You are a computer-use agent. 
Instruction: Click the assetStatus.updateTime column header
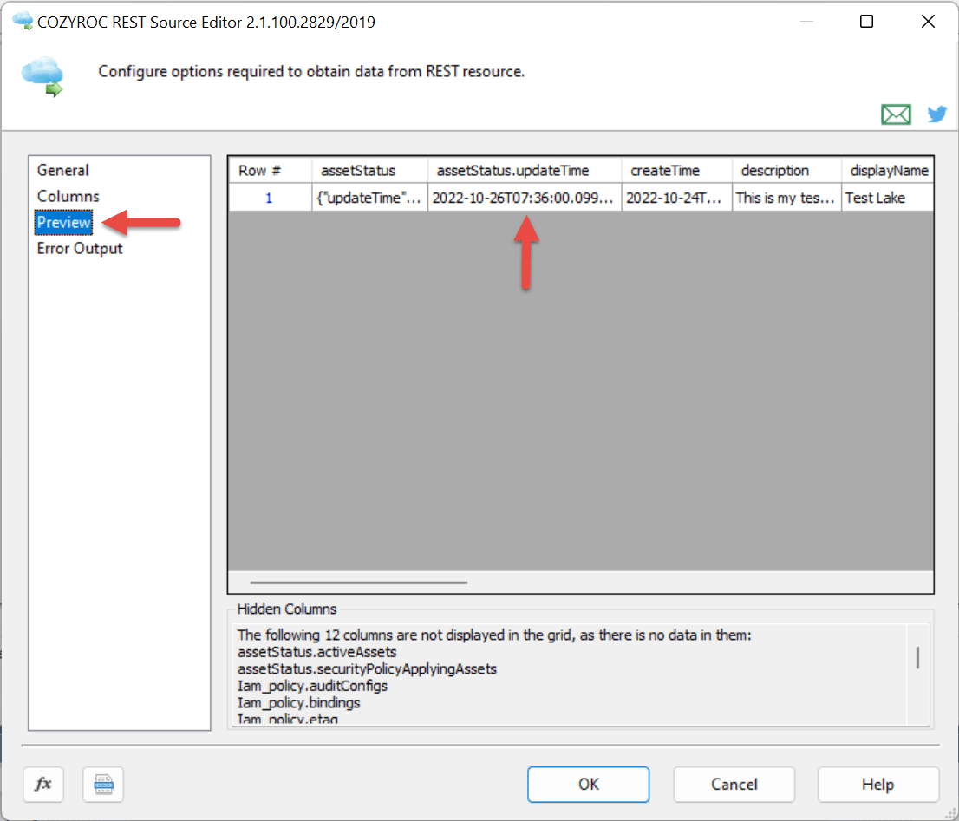[524, 171]
